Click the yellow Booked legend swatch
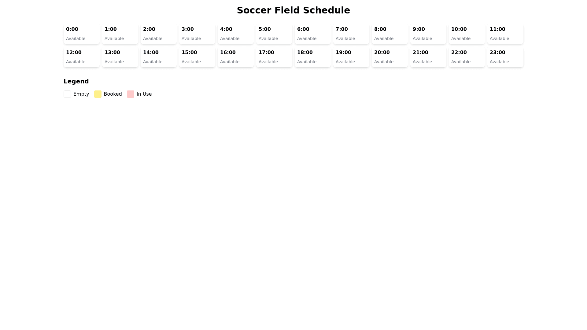The height and width of the screenshot is (330, 587). (98, 94)
